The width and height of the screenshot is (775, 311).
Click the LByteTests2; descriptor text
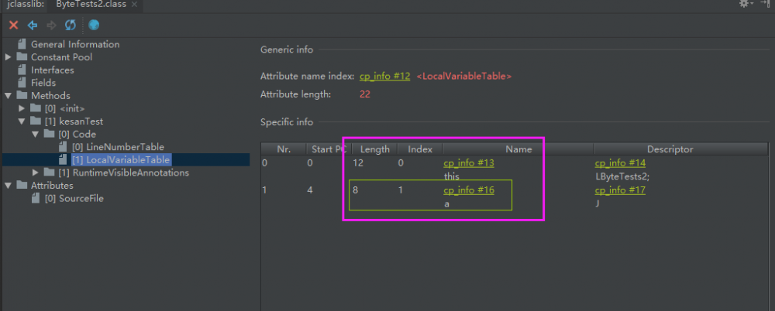point(622,176)
